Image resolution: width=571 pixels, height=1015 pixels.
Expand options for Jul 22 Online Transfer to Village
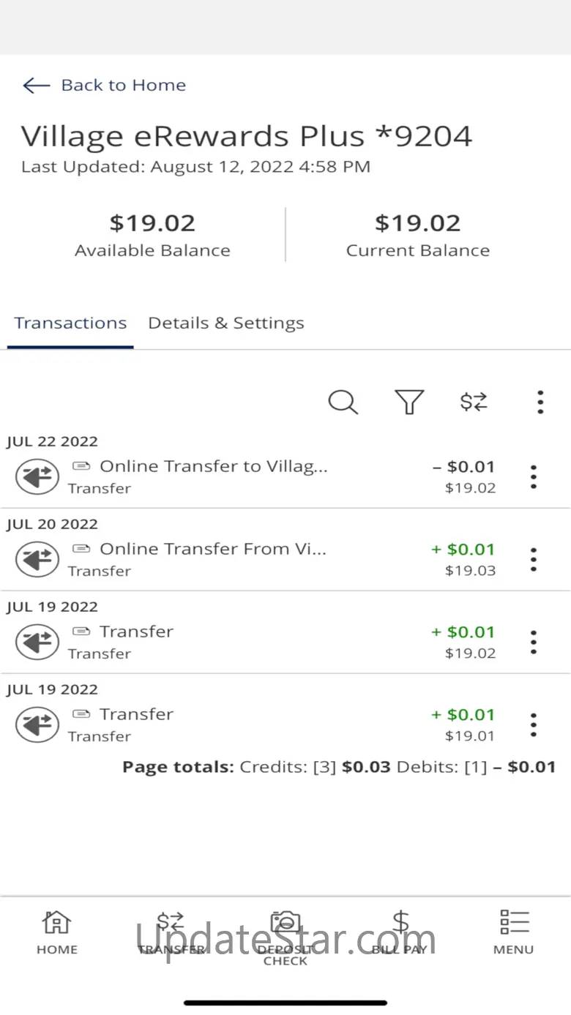tap(534, 477)
